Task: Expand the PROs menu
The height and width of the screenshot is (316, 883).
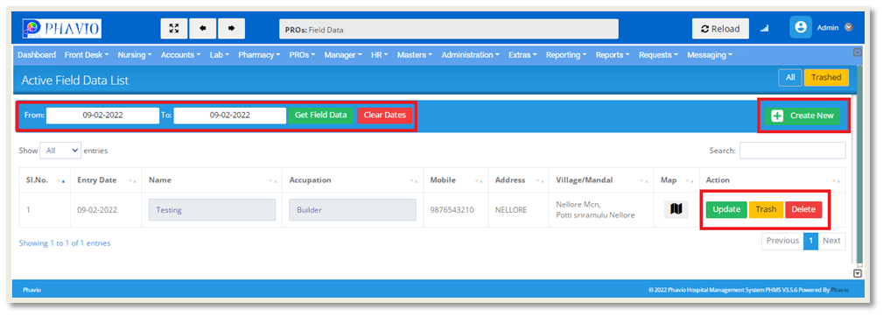Action: coord(302,54)
